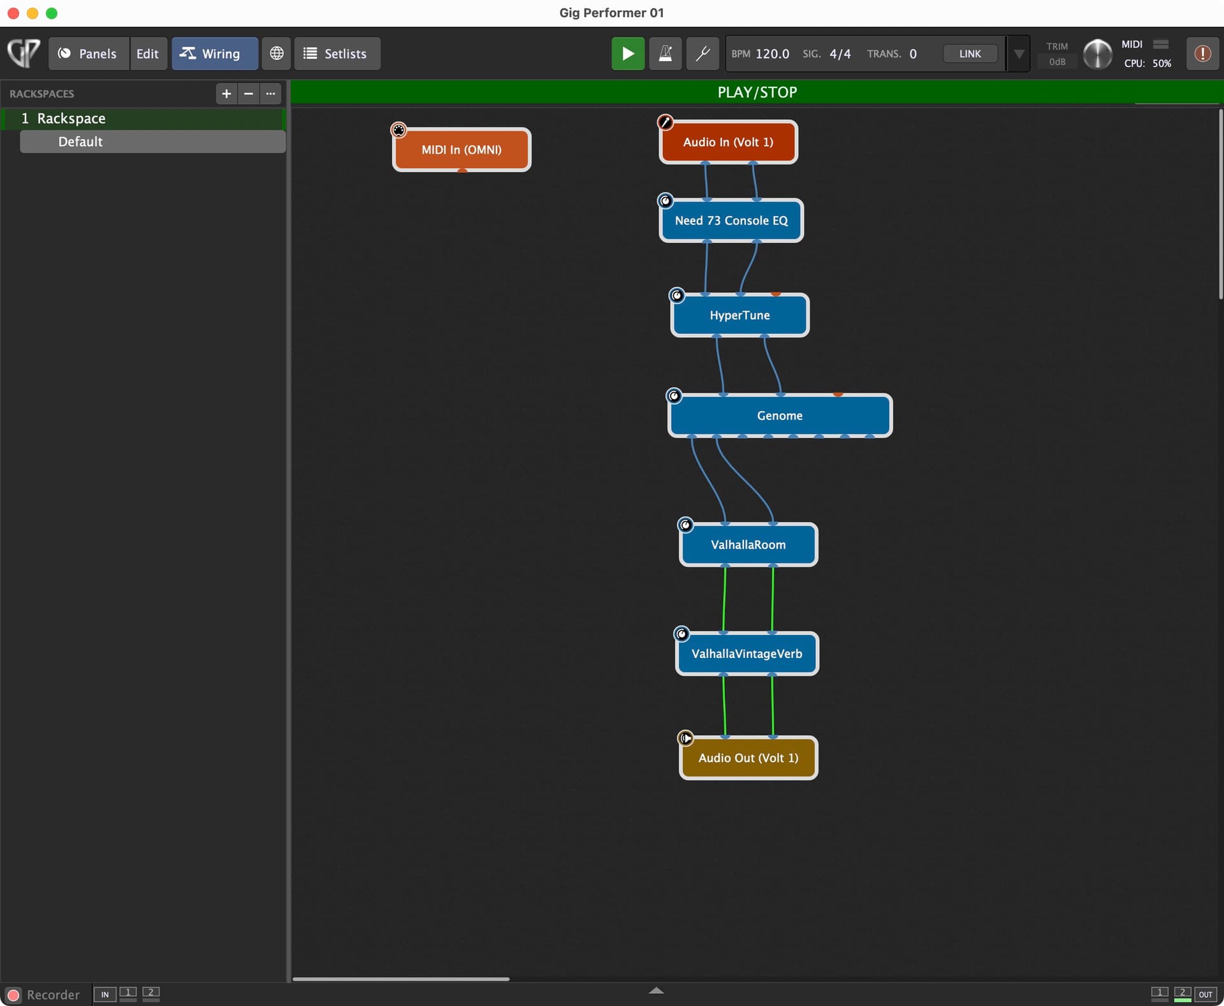This screenshot has width=1224, height=1006.
Task: Click the red panic exclamation button
Action: pos(1202,54)
